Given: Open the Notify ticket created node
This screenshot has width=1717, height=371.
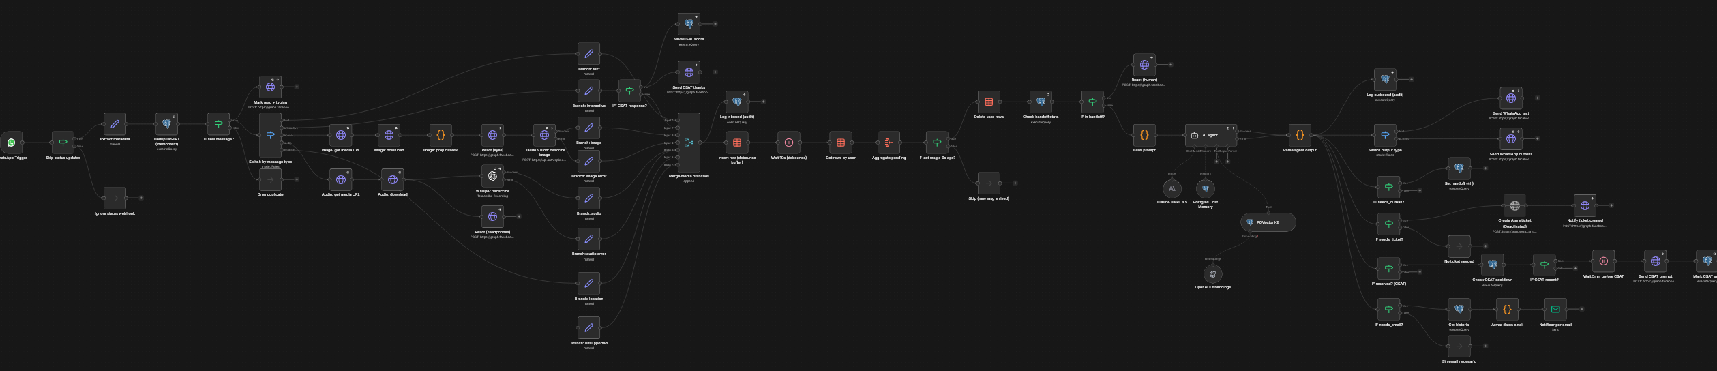Looking at the screenshot, I should click(1585, 205).
